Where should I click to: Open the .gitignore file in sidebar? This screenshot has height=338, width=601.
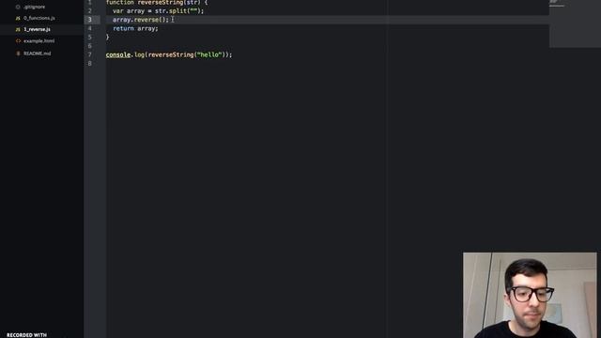tap(34, 7)
